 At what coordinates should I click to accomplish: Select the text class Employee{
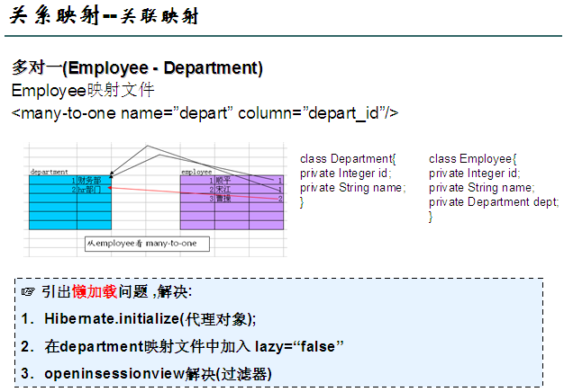pyautogui.click(x=473, y=158)
